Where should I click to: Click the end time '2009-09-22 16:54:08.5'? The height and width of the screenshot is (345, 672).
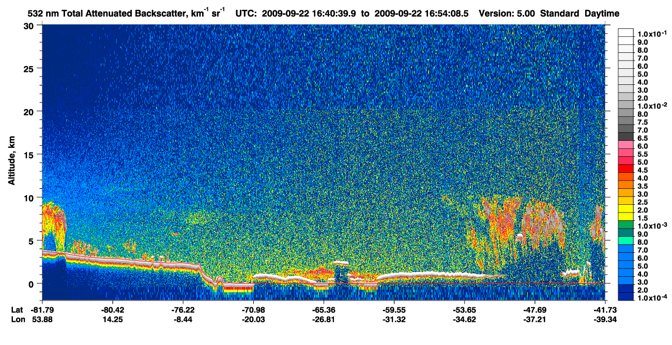422,14
